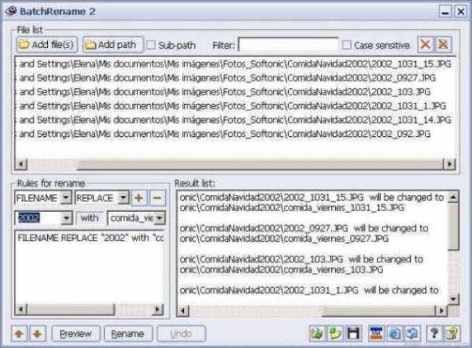This screenshot has height=348, width=472.
Task: Click the File list scrollbar right arrow
Action: tap(449, 164)
